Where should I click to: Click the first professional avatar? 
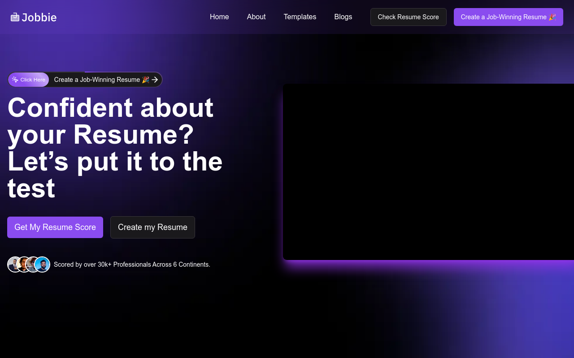tap(13, 264)
